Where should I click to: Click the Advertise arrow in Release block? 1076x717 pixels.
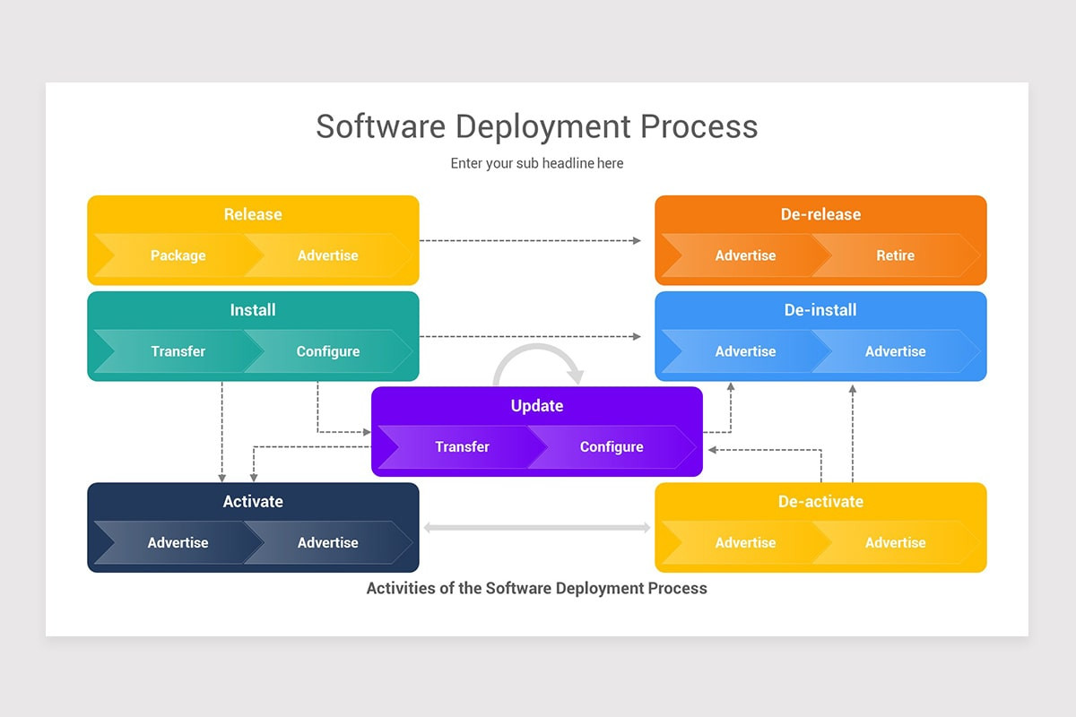coord(327,255)
